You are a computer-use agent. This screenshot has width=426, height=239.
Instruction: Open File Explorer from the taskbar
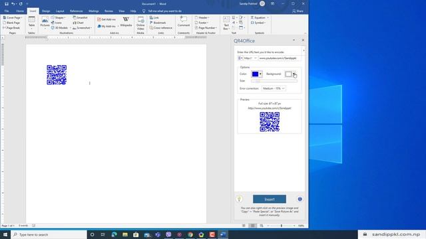[125, 234]
